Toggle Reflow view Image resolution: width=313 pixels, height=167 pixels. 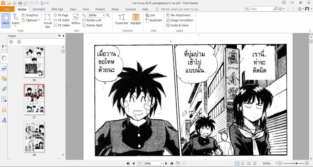76,19
